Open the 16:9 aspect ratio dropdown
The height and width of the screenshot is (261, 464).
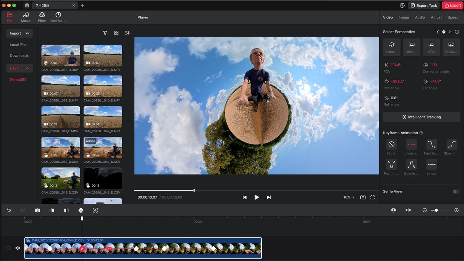tap(348, 197)
